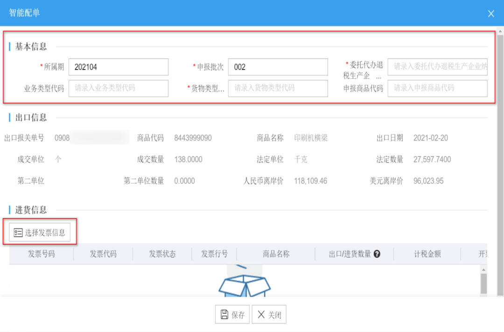Image resolution: width=504 pixels, height=332 pixels.
Task: Click the 计税金额 column header
Action: 427,254
